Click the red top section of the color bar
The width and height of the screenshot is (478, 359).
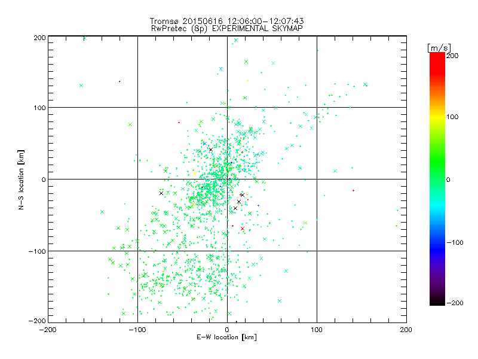point(437,63)
